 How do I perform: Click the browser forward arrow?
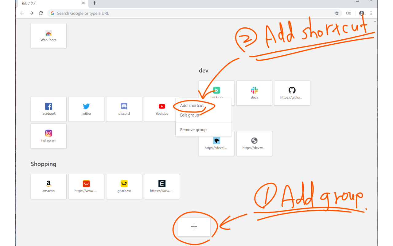pyautogui.click(x=31, y=13)
